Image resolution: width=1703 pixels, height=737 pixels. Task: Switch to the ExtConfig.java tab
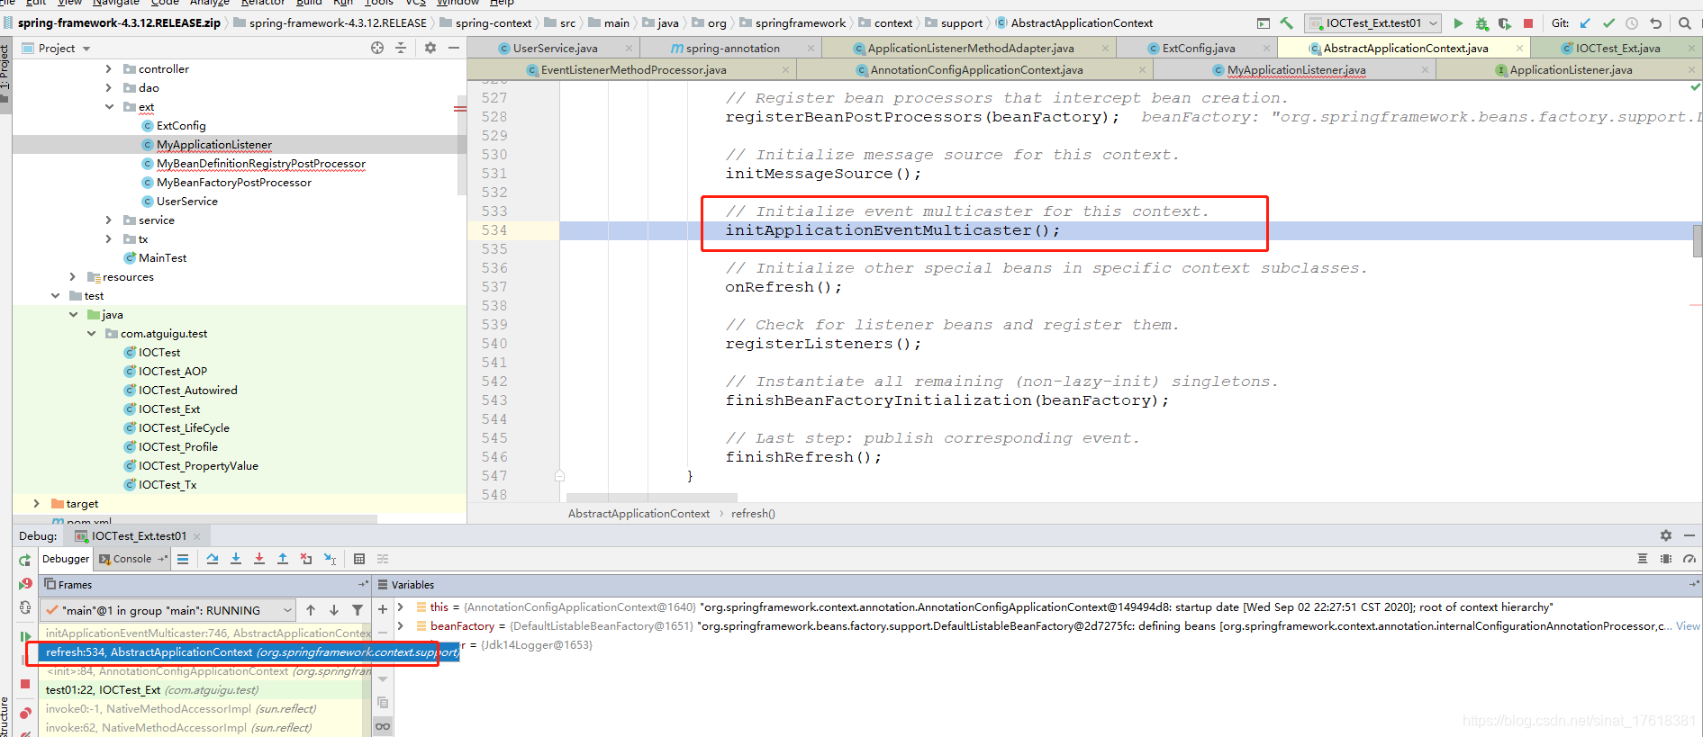1198,49
